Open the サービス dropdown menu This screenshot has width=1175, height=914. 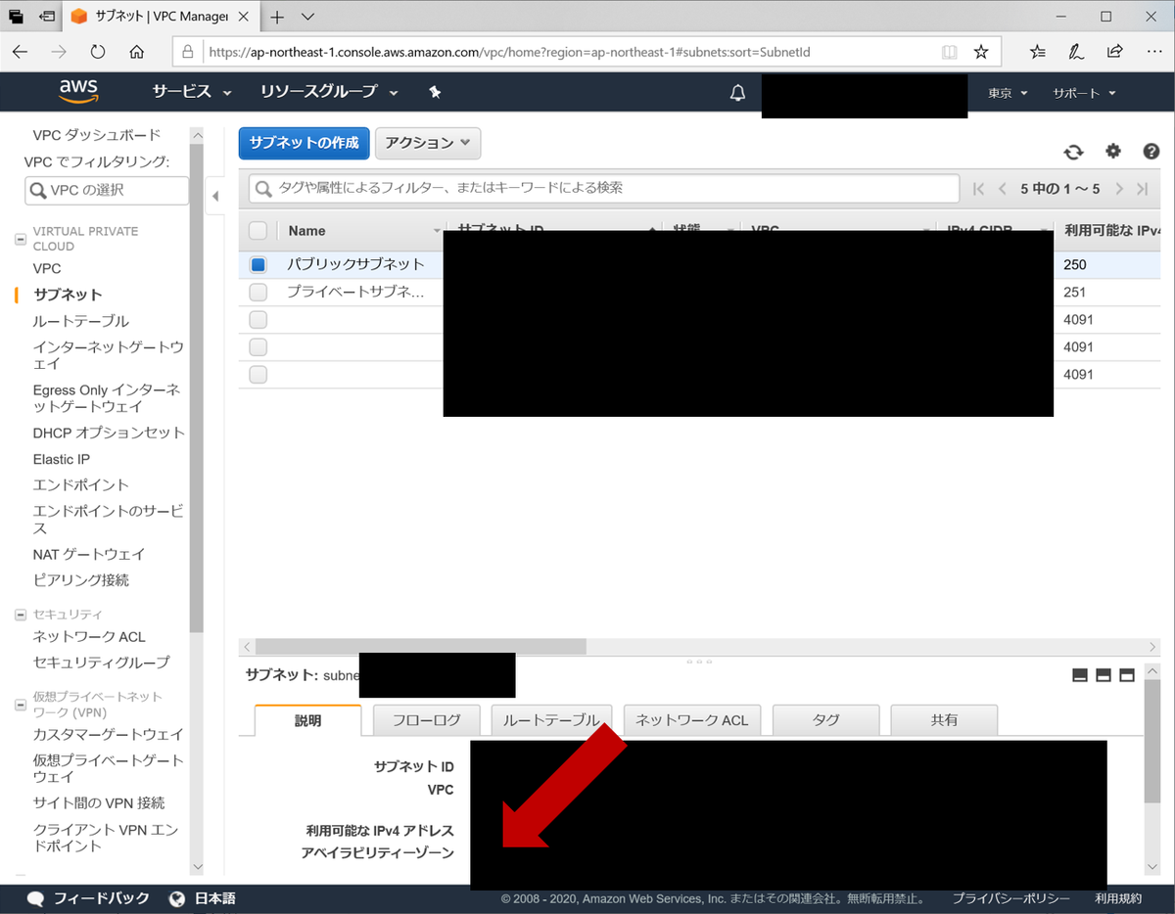(x=192, y=92)
